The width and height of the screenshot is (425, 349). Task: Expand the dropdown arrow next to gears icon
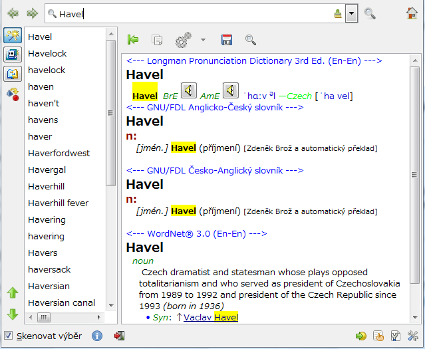pyautogui.click(x=203, y=40)
